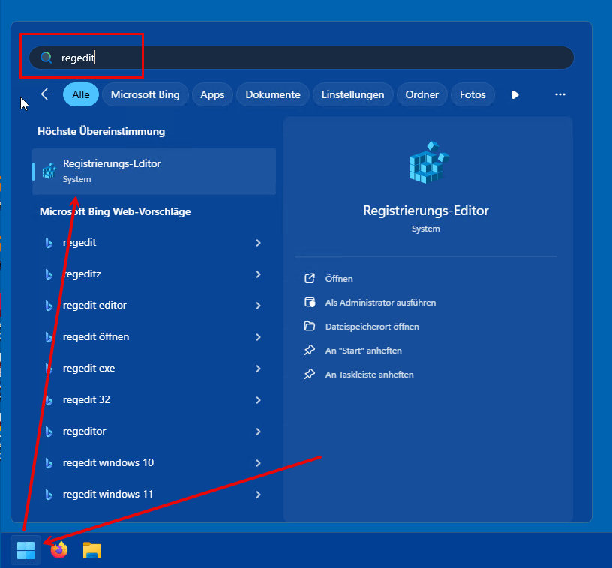The height and width of the screenshot is (568, 612).
Task: Select the Als Administrator ausführen shield icon
Action: tap(310, 303)
